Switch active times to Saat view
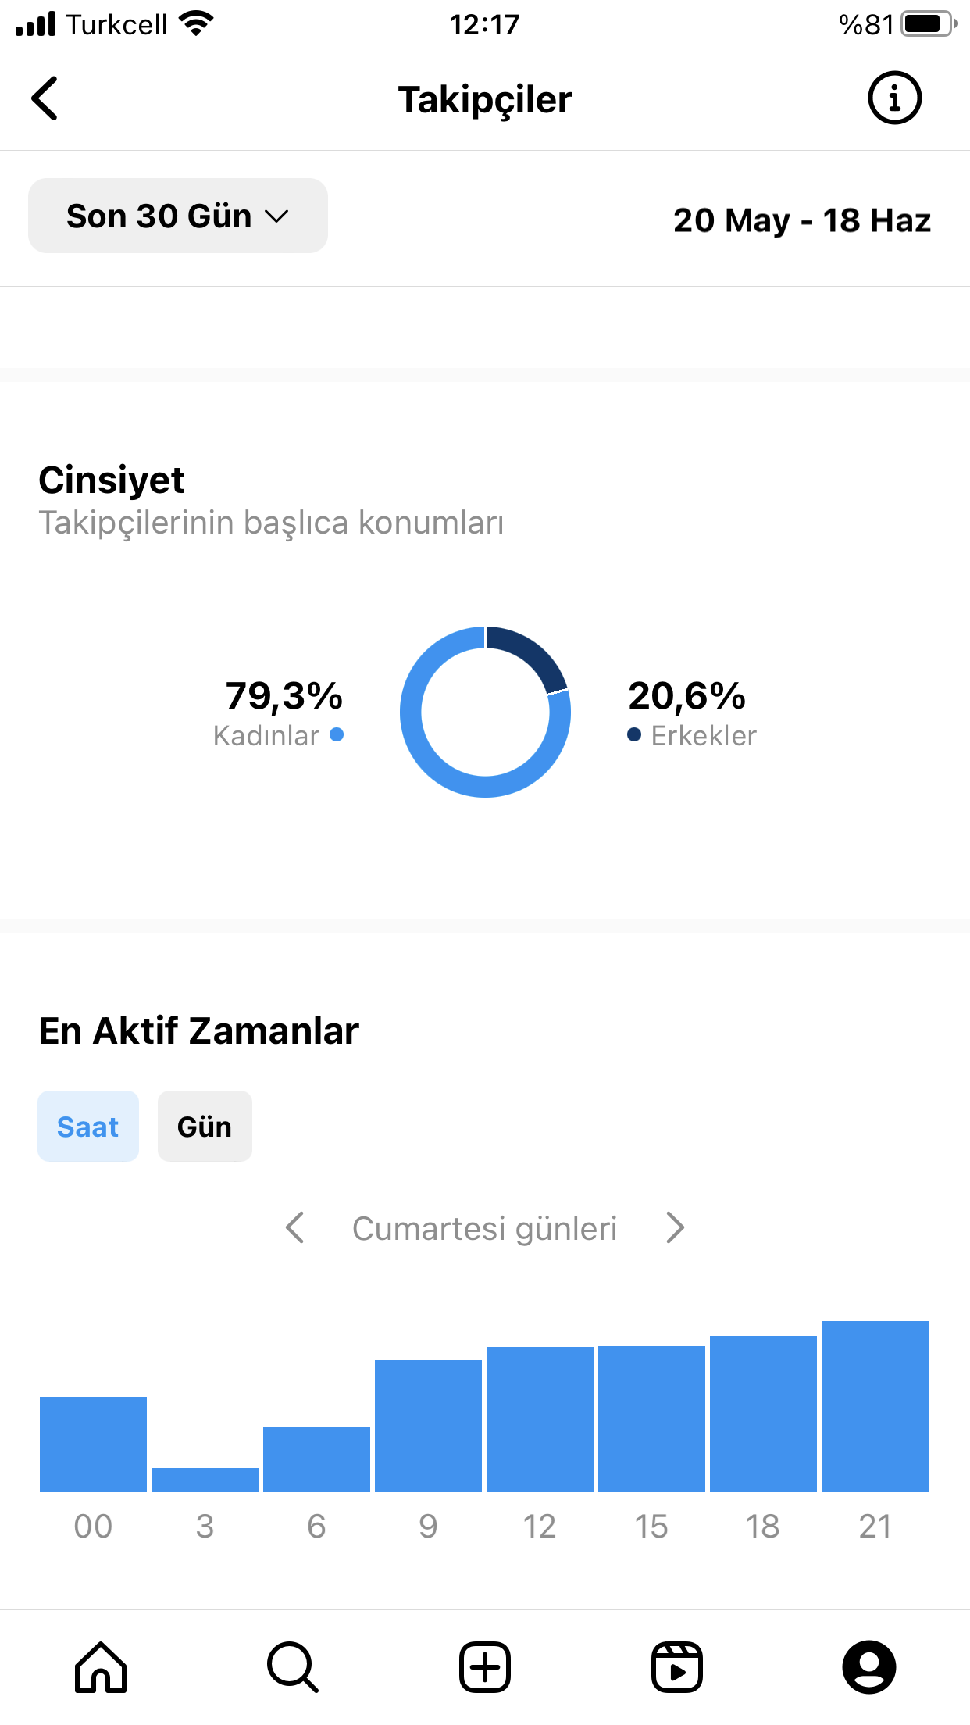Screen dimensions: 970x1725 (88, 1127)
